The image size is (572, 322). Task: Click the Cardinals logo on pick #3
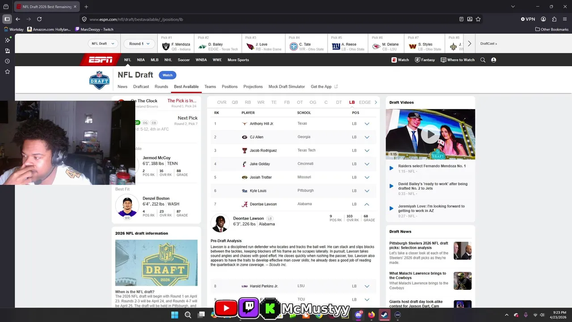(x=250, y=47)
